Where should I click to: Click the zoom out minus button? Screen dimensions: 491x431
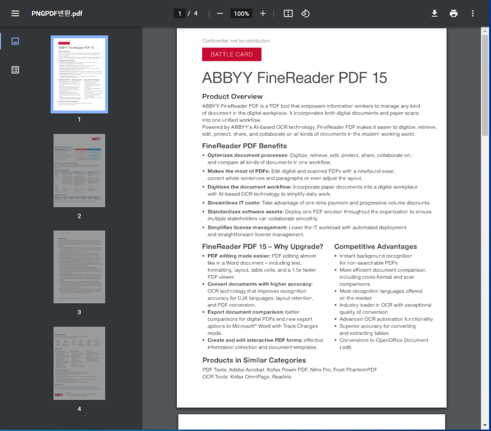tap(220, 13)
